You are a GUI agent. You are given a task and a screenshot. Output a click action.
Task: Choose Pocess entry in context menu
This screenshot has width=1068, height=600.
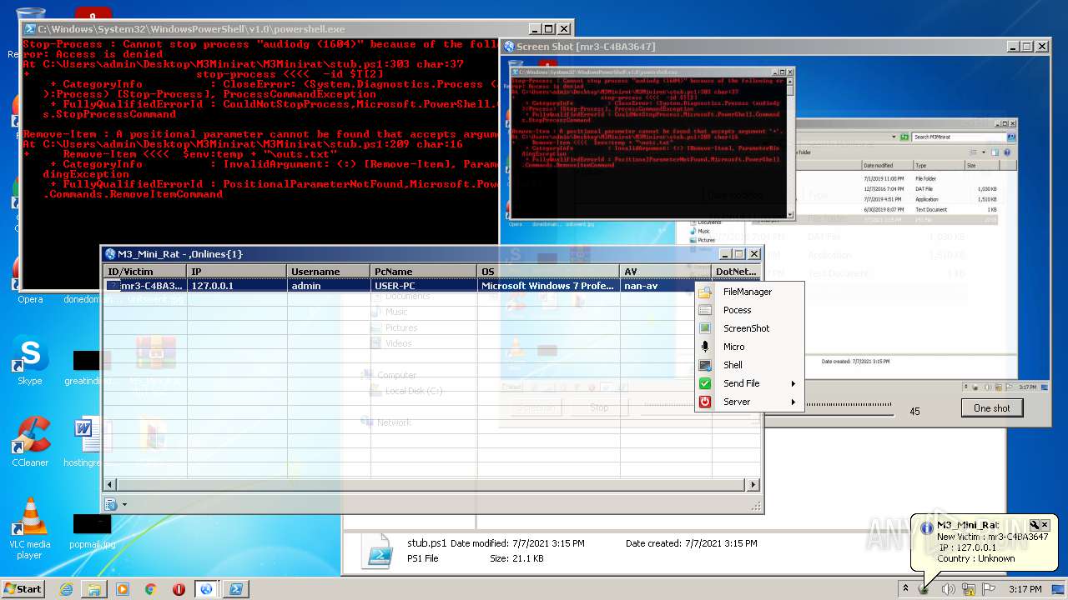748,310
